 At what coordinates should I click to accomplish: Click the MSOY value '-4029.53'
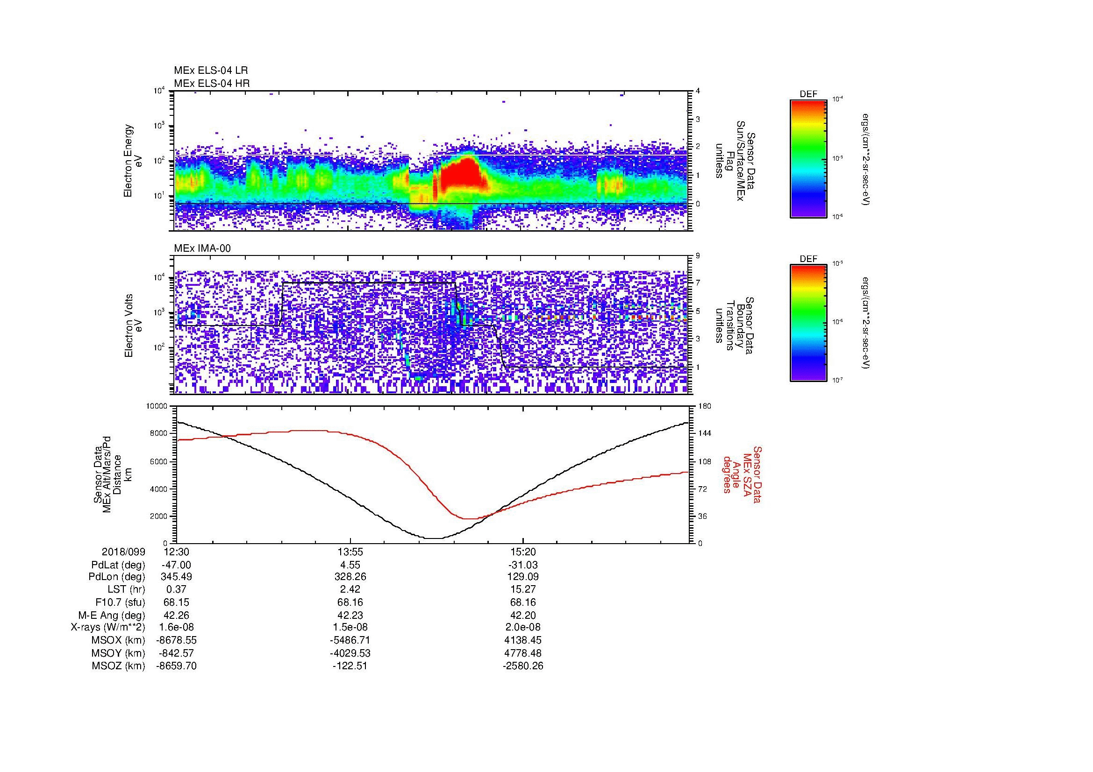point(350,653)
